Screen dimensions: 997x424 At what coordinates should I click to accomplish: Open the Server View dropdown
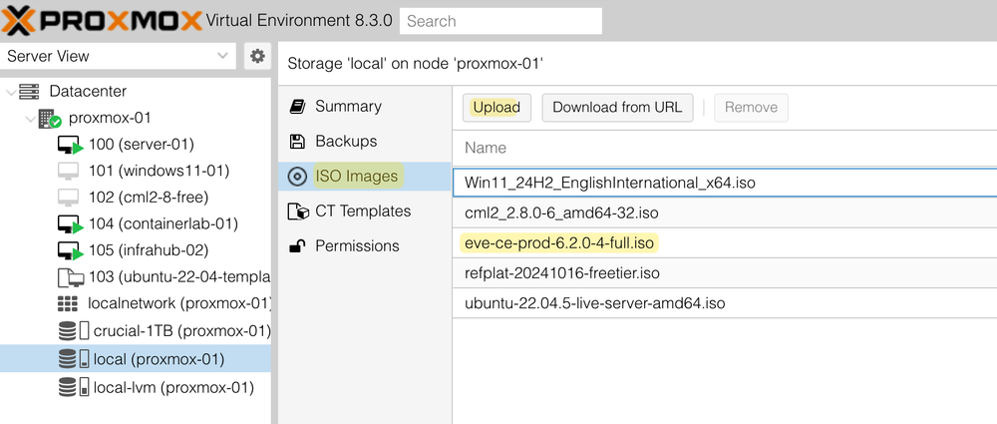click(x=120, y=56)
